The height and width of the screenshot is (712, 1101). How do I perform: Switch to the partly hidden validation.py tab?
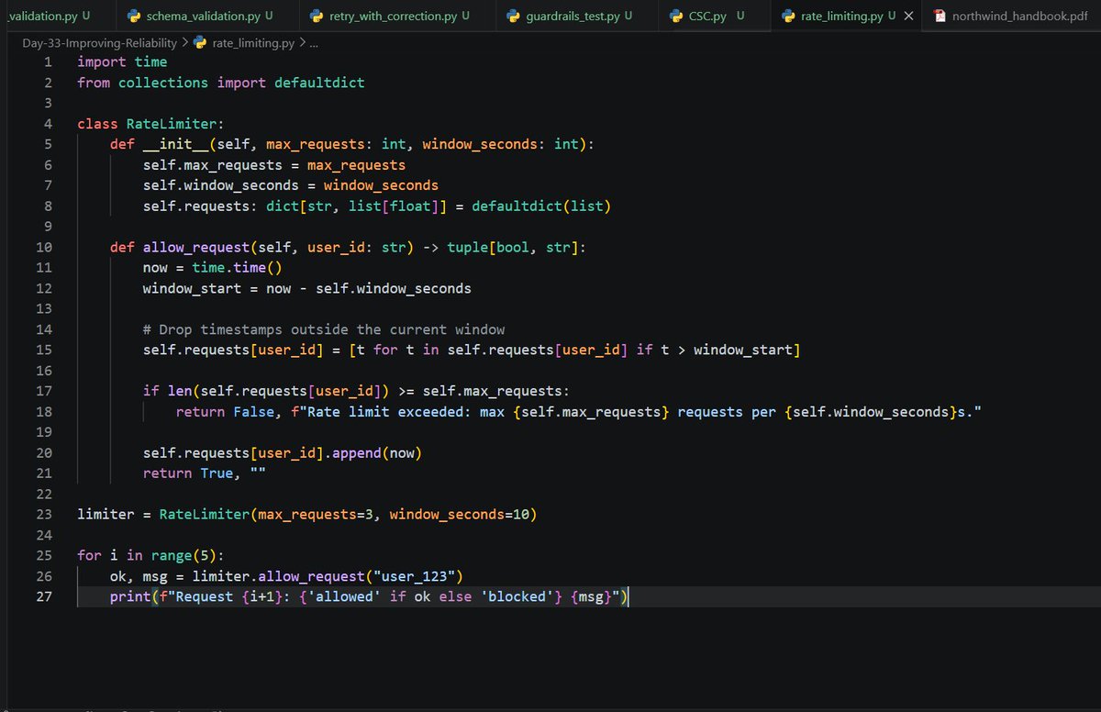click(x=41, y=16)
